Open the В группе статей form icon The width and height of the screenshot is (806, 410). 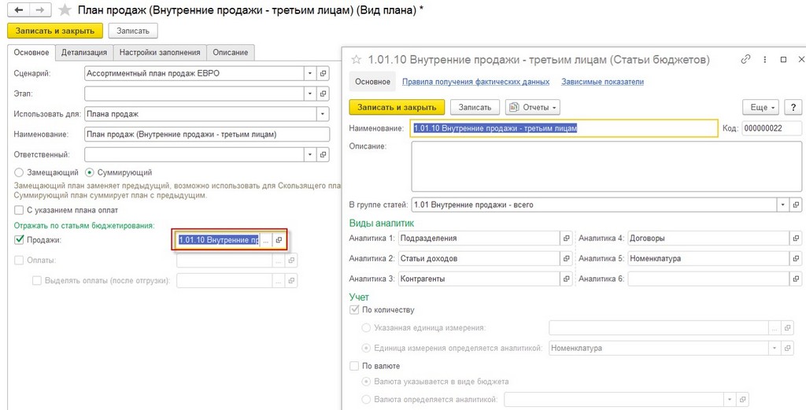[797, 205]
